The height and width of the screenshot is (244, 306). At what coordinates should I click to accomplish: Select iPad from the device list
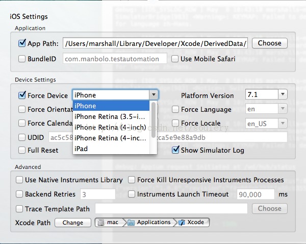(111, 149)
